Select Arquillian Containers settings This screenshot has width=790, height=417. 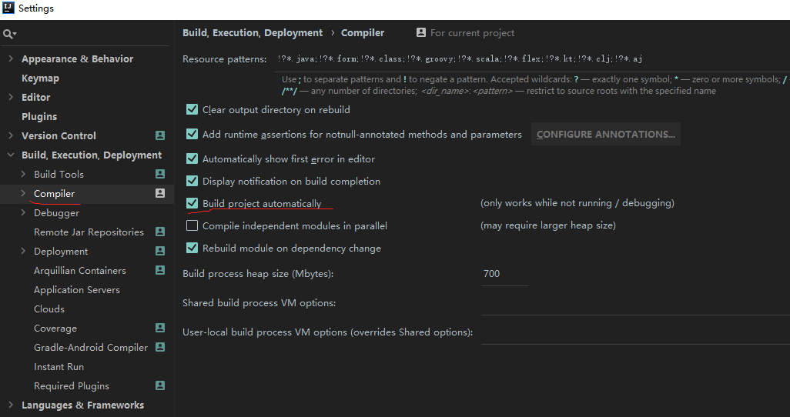coord(79,271)
